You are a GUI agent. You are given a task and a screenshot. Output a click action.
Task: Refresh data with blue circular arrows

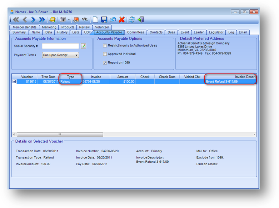[x=132, y=20]
